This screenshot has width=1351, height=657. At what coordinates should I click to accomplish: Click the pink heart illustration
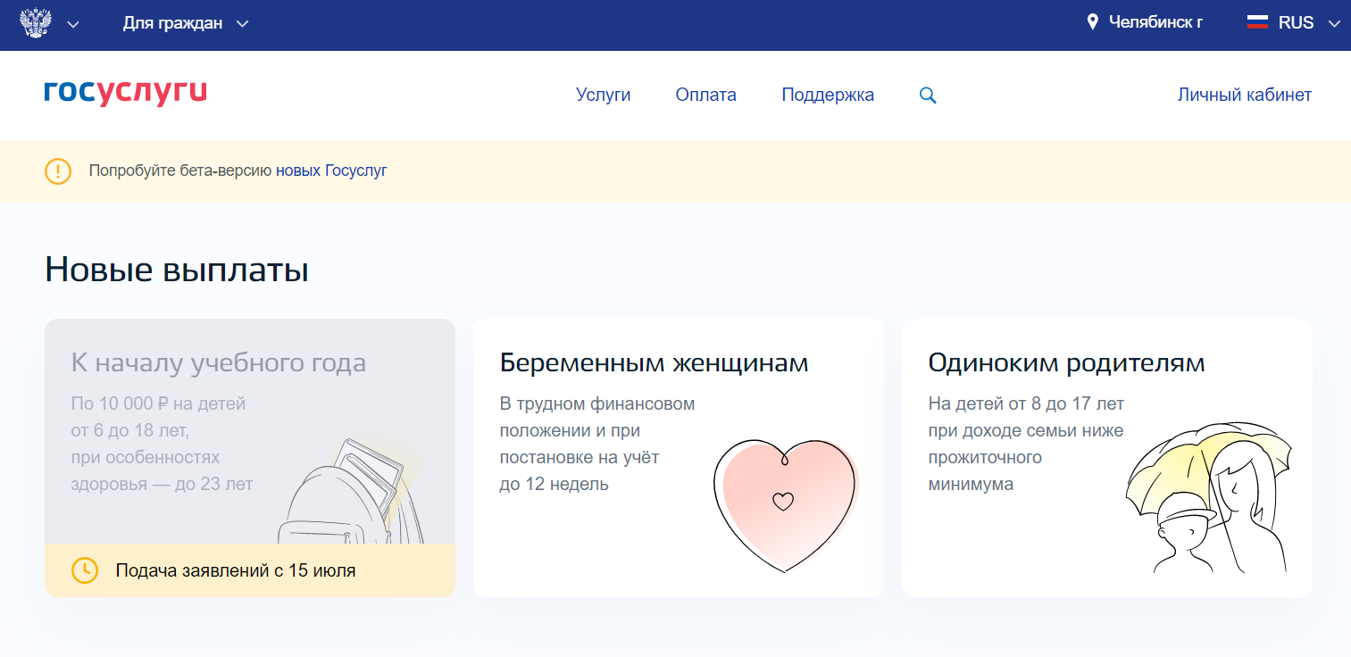point(784,504)
